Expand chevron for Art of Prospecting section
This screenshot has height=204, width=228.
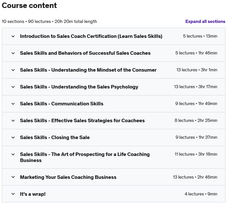13,154
